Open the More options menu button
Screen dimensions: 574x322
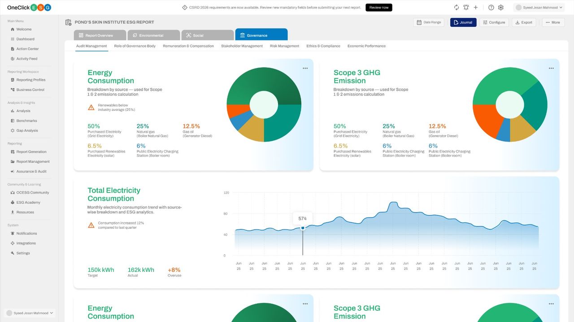pos(553,22)
